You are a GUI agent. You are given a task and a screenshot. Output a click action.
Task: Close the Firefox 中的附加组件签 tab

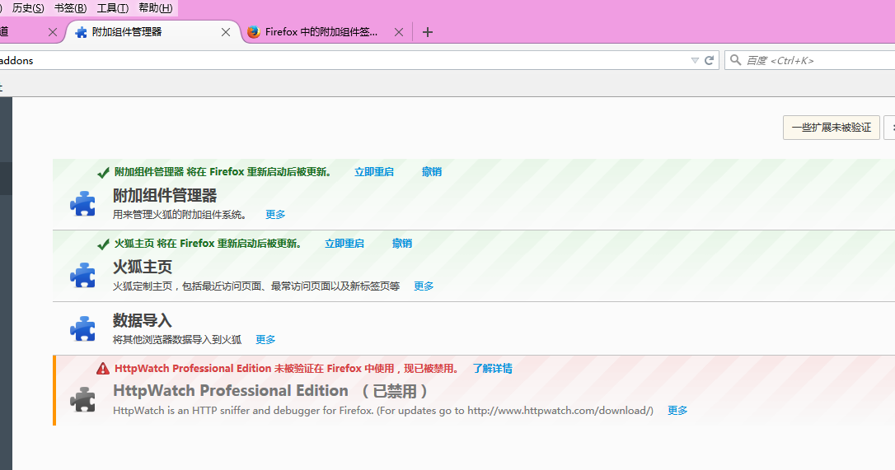click(399, 32)
